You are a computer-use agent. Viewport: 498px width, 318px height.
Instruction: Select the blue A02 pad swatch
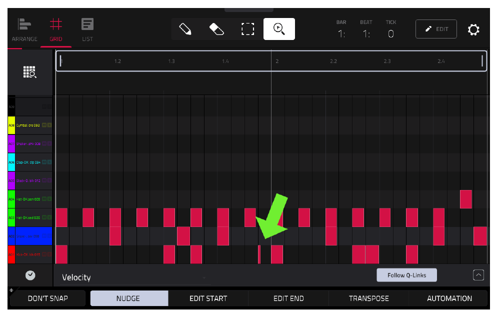click(11, 236)
